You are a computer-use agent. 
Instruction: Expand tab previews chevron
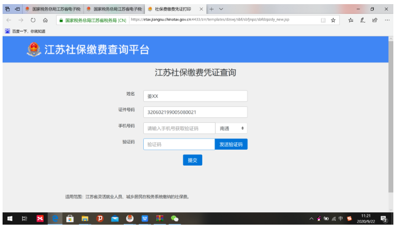point(221,9)
